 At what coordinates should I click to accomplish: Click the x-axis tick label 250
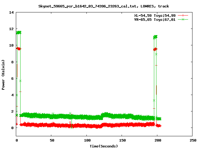pos(193,140)
